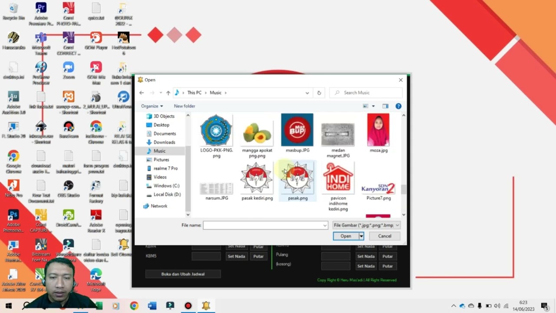Select the moza.jpg thumbnail
556x313 pixels.
(378, 133)
